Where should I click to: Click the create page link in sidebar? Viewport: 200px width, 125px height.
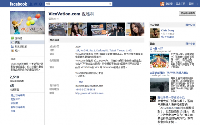click(x=18, y=95)
